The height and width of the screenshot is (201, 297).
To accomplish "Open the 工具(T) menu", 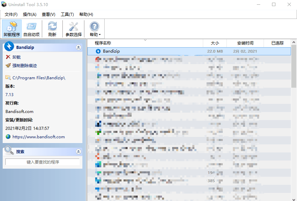I will [x=67, y=15].
